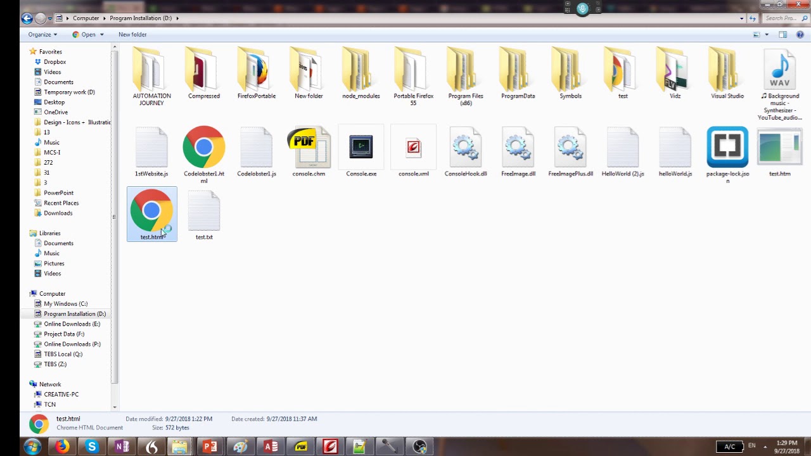This screenshot has width=811, height=456.
Task: Toggle the preview pane button
Action: [x=782, y=34]
